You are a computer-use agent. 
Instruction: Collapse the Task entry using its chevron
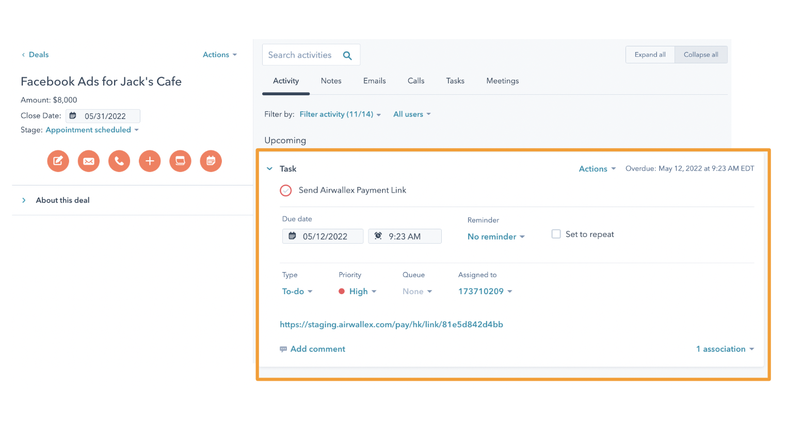[x=269, y=168]
